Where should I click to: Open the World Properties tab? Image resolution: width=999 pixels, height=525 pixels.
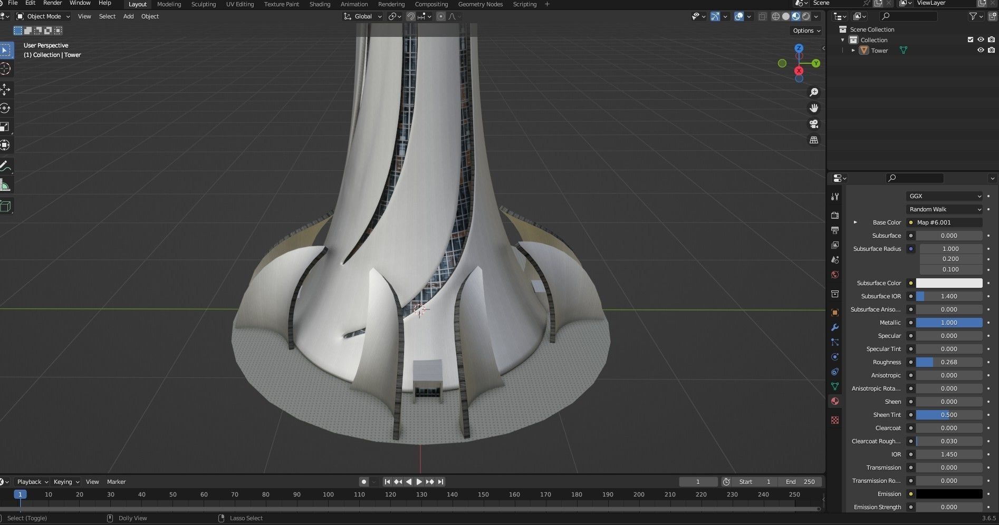coord(835,275)
